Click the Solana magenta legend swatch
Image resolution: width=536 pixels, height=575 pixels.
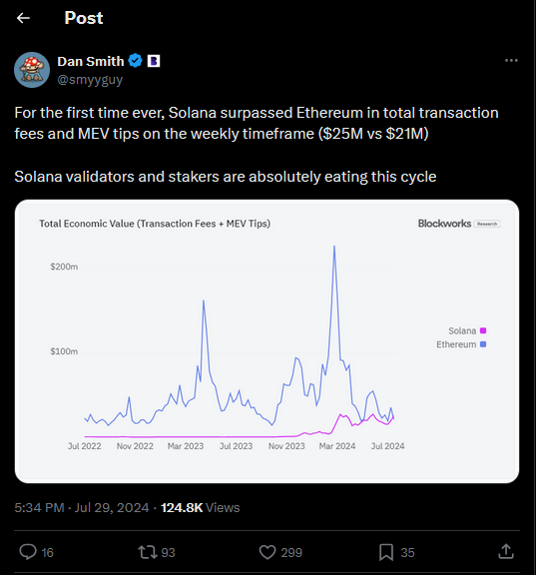(x=483, y=330)
